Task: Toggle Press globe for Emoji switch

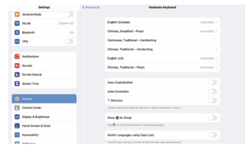Action: click(213, 118)
